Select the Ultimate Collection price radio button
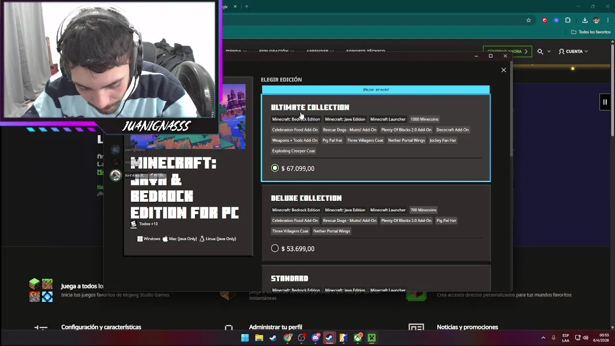 [x=275, y=168]
